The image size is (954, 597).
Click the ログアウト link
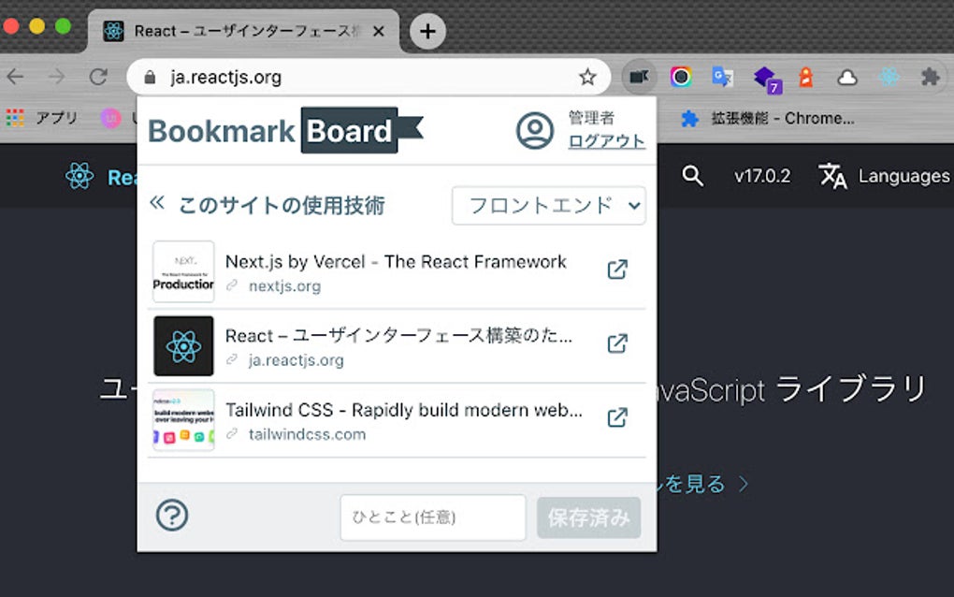[x=606, y=142]
